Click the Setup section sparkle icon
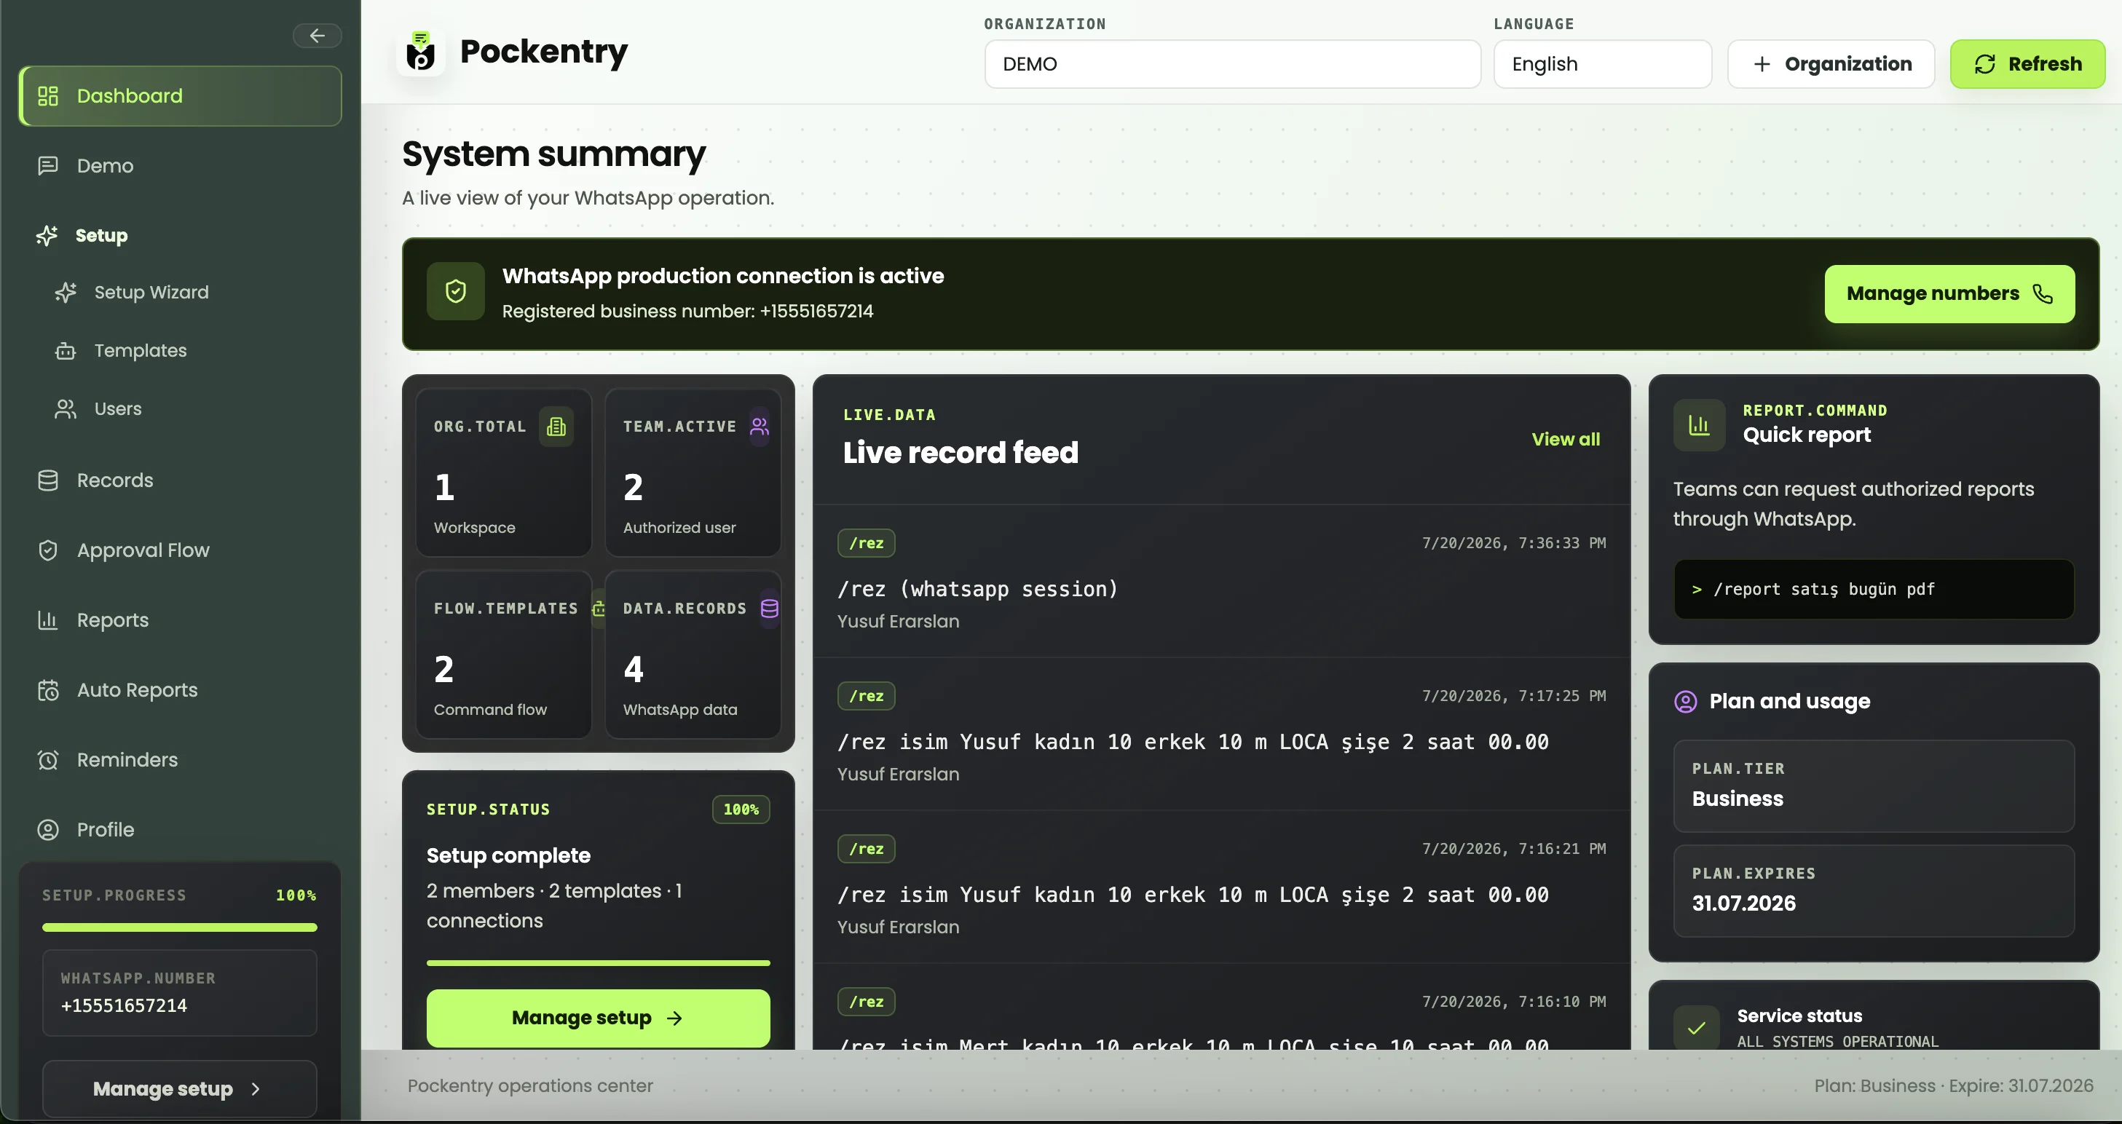This screenshot has height=1124, width=2122. [47, 237]
